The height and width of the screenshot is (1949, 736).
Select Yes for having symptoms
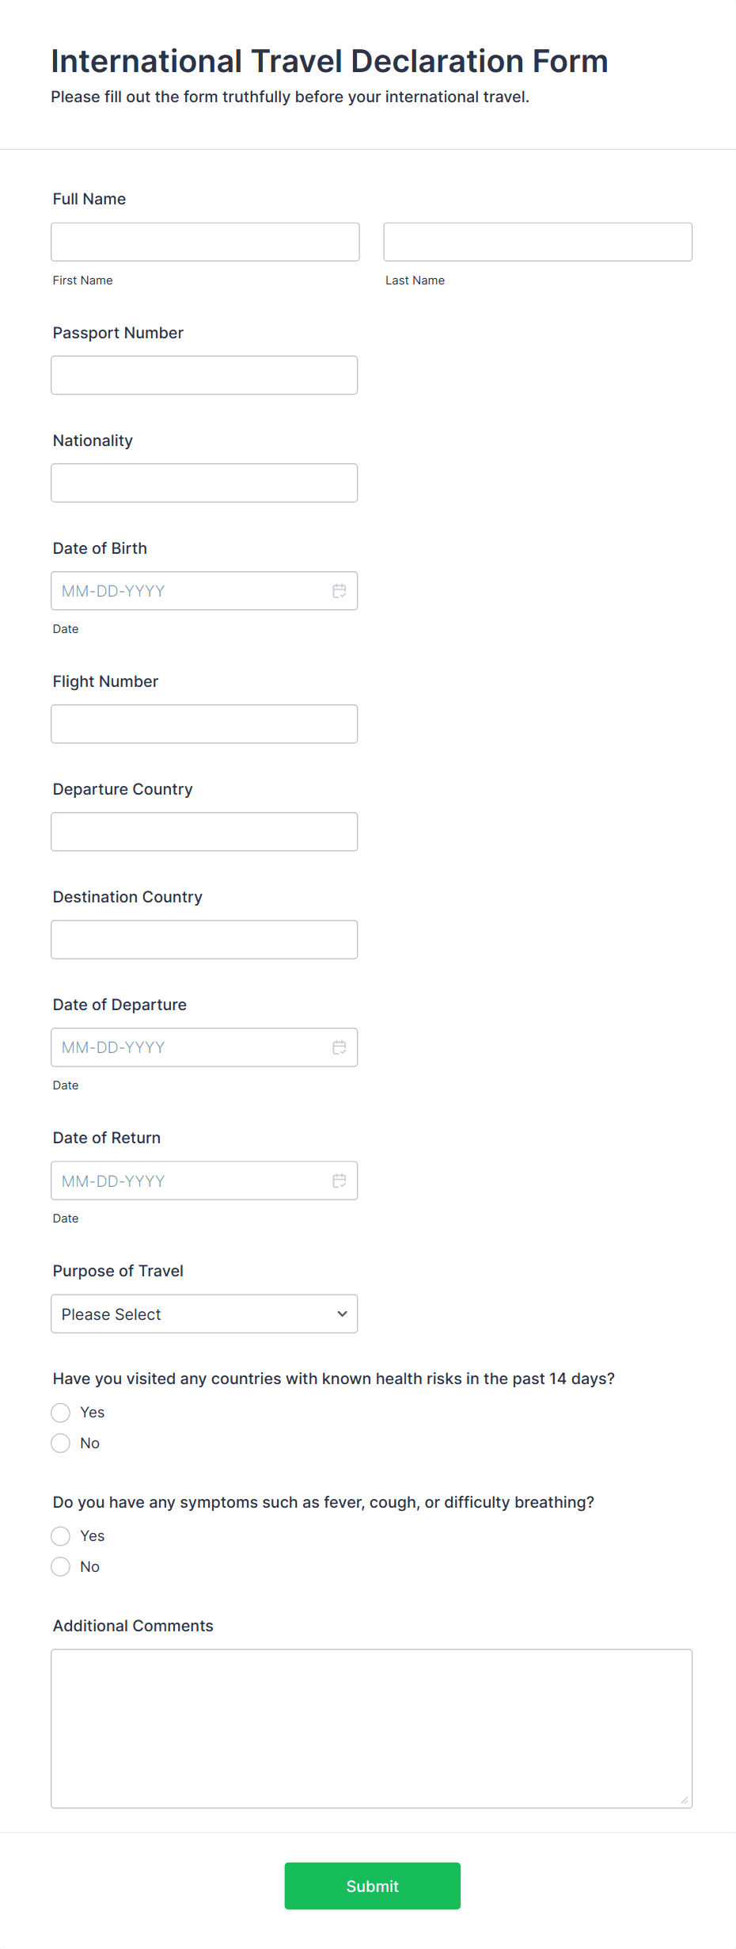pos(60,1535)
